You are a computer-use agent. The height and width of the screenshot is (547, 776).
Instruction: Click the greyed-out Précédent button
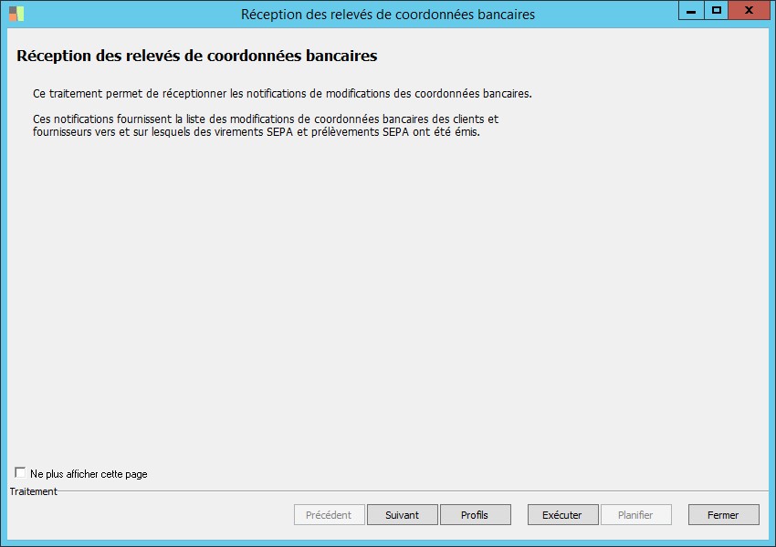click(329, 515)
